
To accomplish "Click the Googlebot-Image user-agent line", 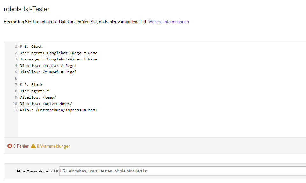I will 58,53.
